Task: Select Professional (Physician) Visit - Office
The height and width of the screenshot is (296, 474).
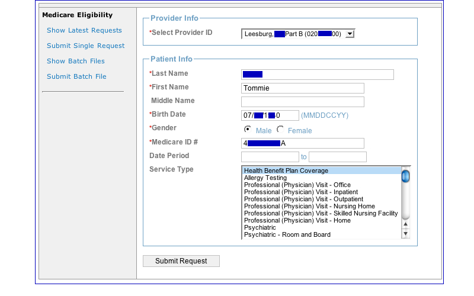Action: [322, 185]
